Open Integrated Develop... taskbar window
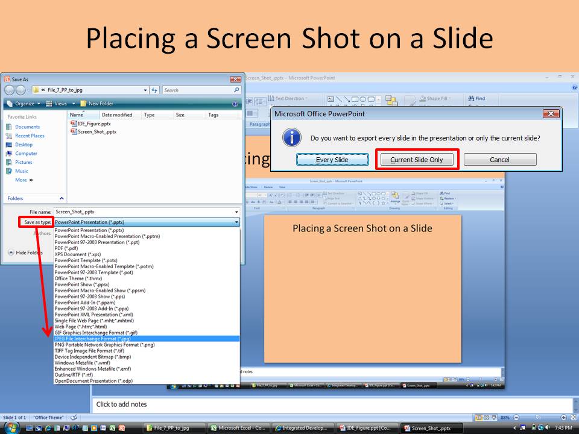The height and width of the screenshot is (434, 579). pos(302,428)
